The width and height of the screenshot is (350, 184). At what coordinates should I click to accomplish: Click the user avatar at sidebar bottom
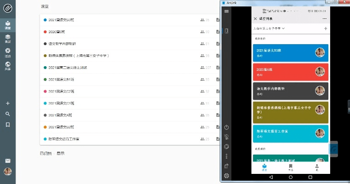point(7,172)
